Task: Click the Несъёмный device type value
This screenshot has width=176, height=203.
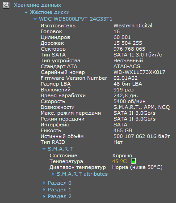Action: click(x=128, y=60)
